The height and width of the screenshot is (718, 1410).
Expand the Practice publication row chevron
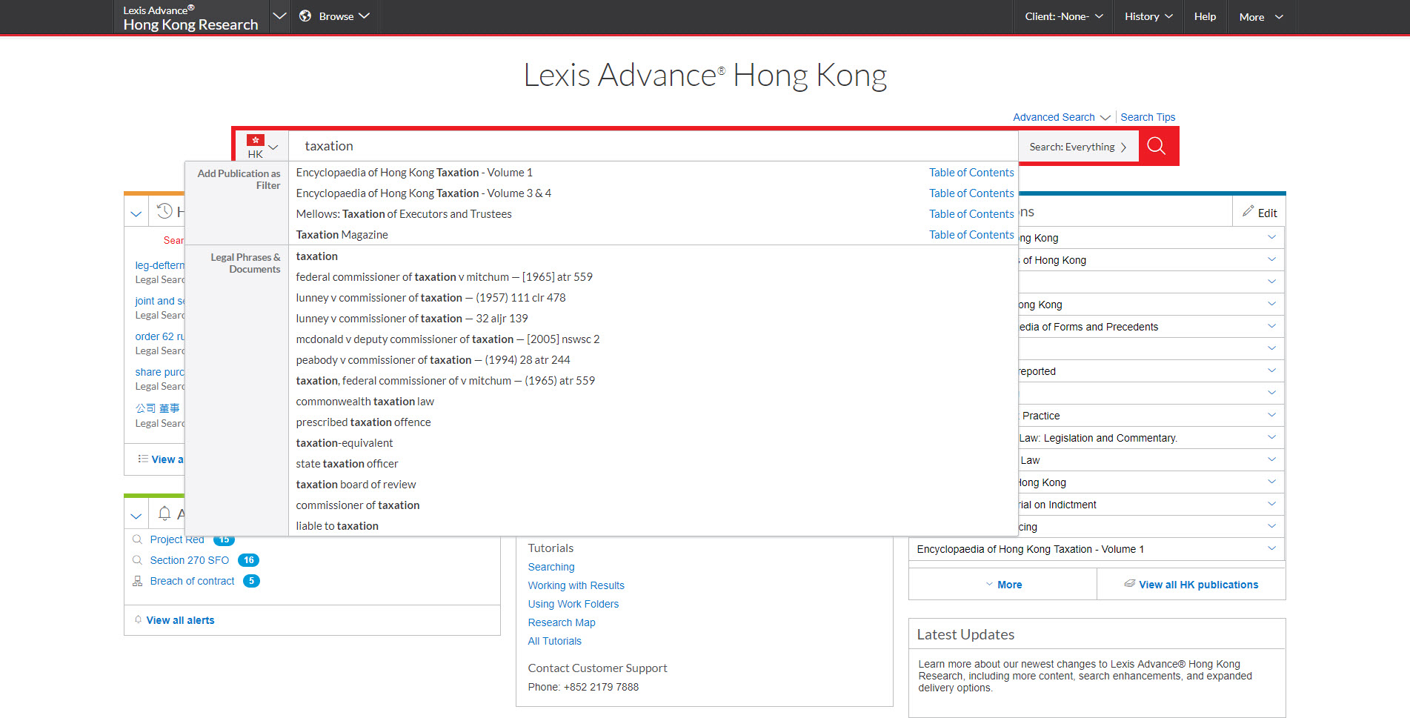point(1271,415)
